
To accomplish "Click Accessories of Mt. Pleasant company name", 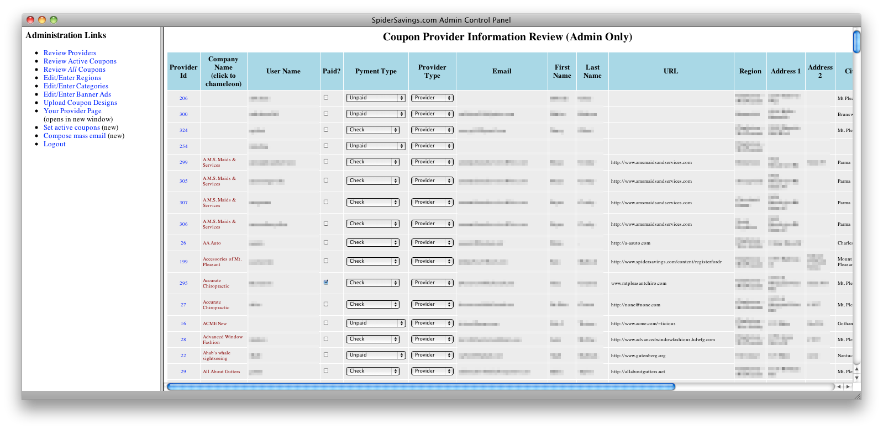I will pos(222,262).
